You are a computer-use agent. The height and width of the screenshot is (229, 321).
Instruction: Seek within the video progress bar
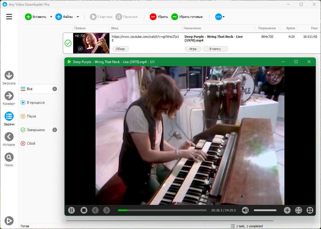[x=162, y=210]
